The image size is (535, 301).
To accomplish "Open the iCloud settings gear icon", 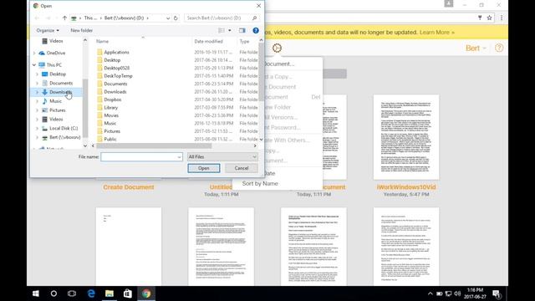I will [277, 48].
